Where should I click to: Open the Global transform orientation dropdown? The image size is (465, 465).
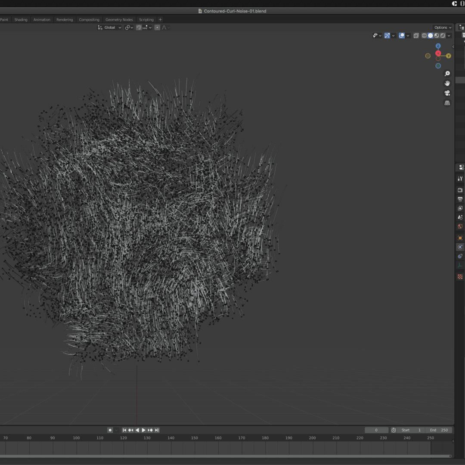point(109,28)
